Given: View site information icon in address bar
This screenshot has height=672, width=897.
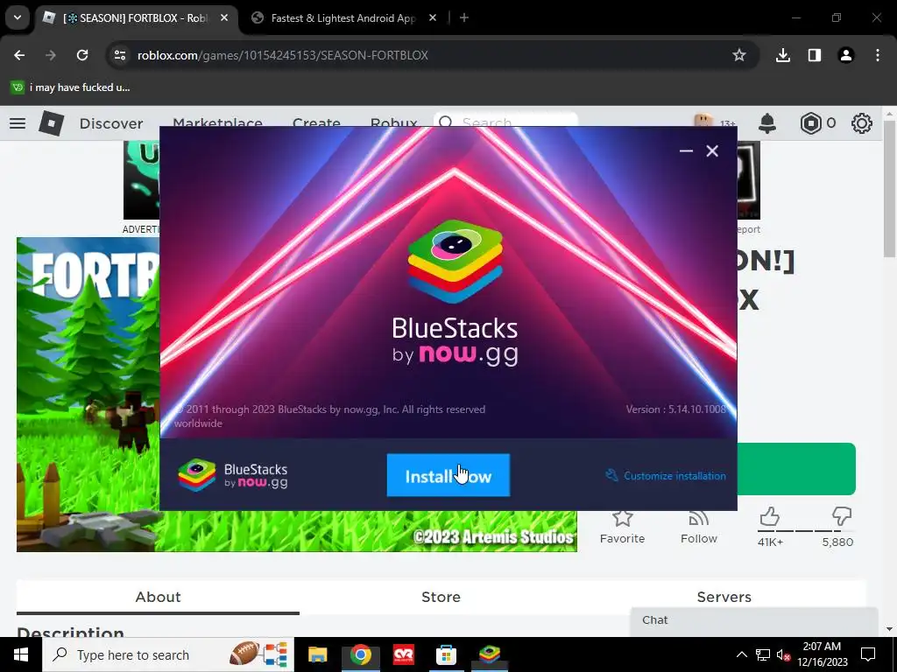Looking at the screenshot, I should tap(120, 55).
